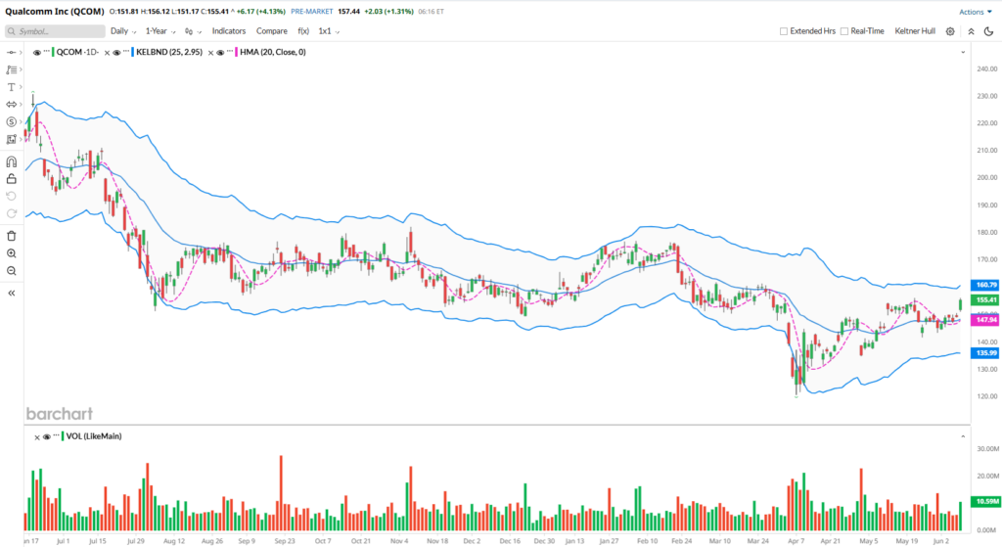Screen dimensions: 1002x547
Task: Click the Symbol search field
Action: [55, 31]
